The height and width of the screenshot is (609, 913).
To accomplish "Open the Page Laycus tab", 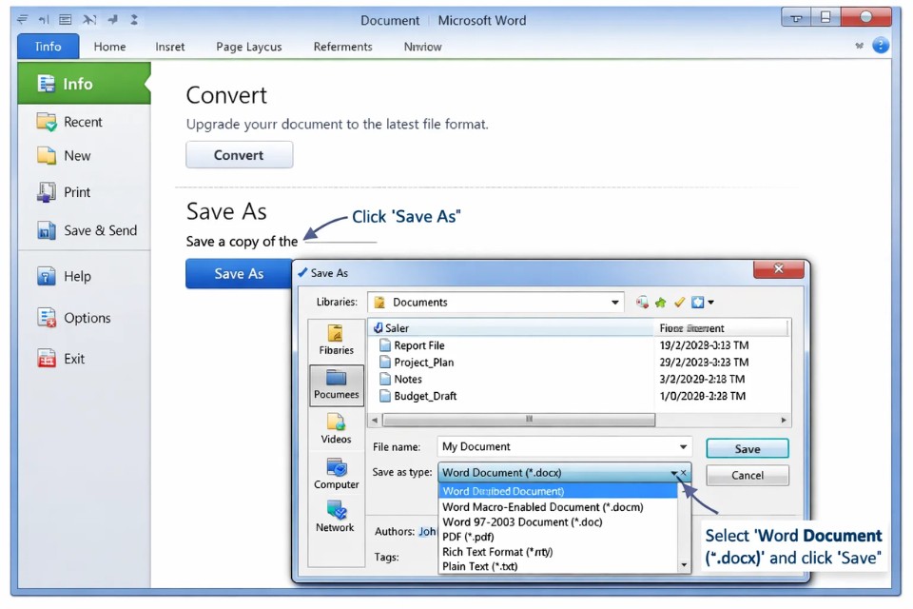I will (248, 46).
